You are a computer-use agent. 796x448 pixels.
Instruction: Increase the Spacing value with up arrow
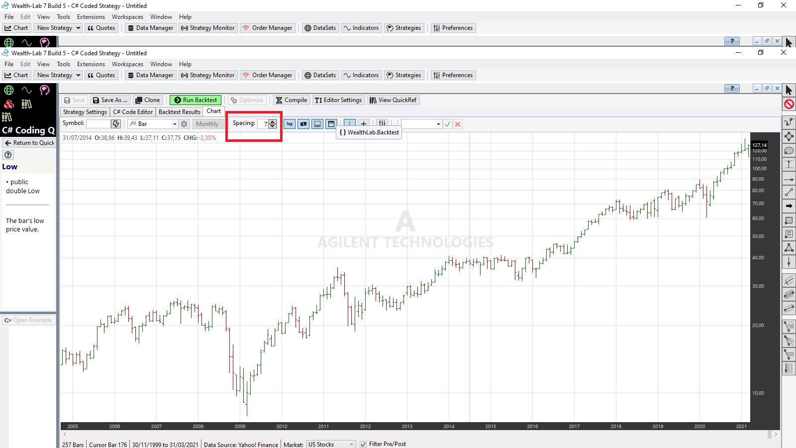coord(273,122)
